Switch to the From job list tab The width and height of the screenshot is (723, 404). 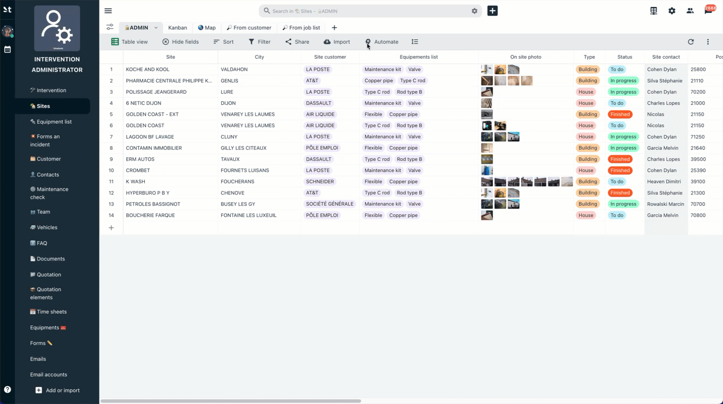coord(301,28)
